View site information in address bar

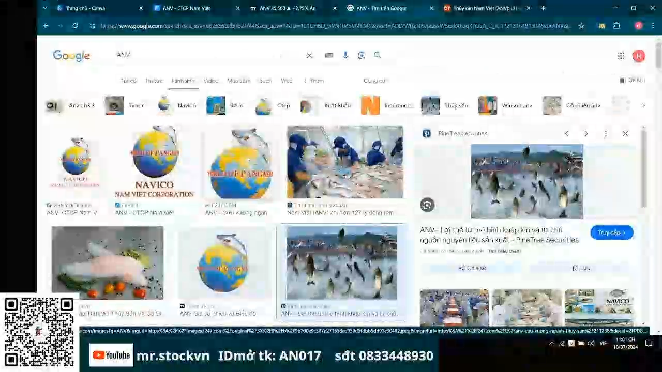click(x=93, y=26)
